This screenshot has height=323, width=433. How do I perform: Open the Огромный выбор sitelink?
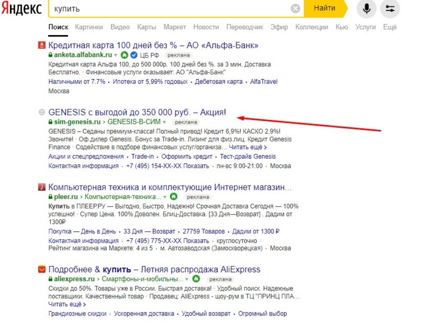point(262,314)
